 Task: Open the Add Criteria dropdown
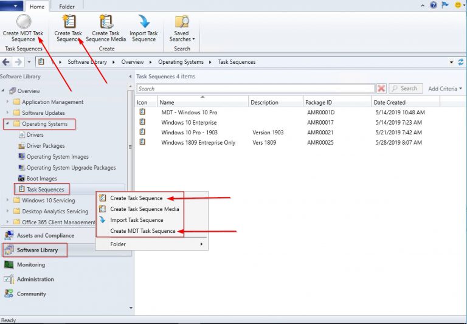[x=445, y=89]
